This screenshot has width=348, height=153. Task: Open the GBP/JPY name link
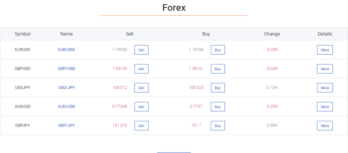[67, 126]
